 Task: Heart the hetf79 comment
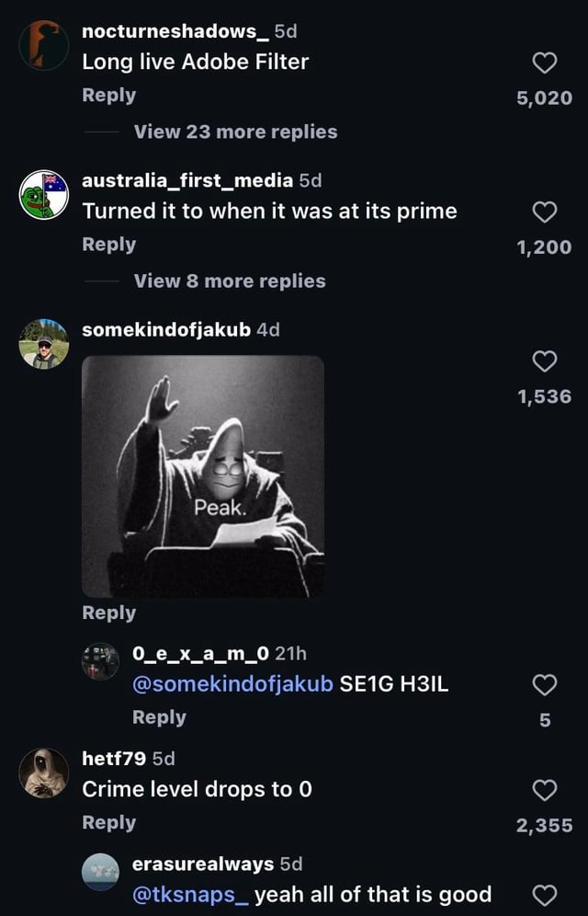point(545,790)
